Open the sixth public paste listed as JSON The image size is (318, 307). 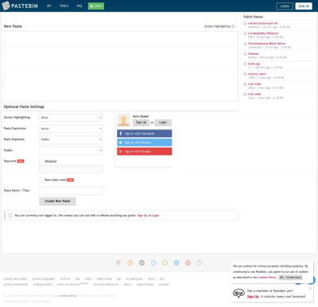257,74
